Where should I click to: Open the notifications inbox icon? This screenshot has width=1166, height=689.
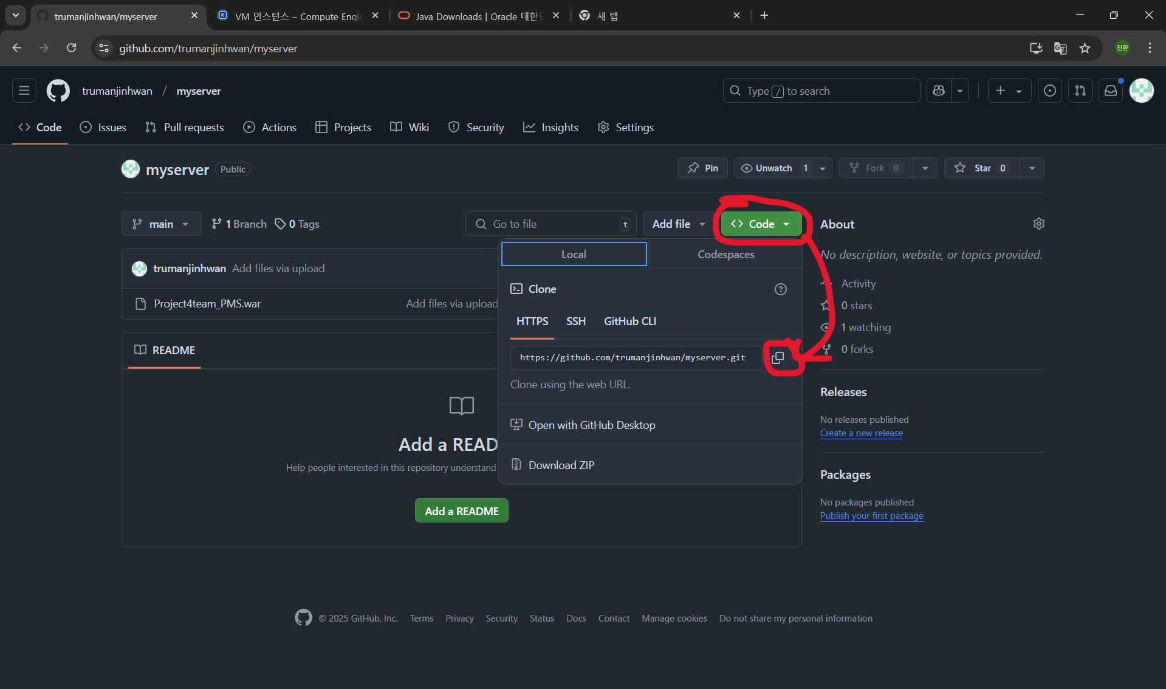1110,91
